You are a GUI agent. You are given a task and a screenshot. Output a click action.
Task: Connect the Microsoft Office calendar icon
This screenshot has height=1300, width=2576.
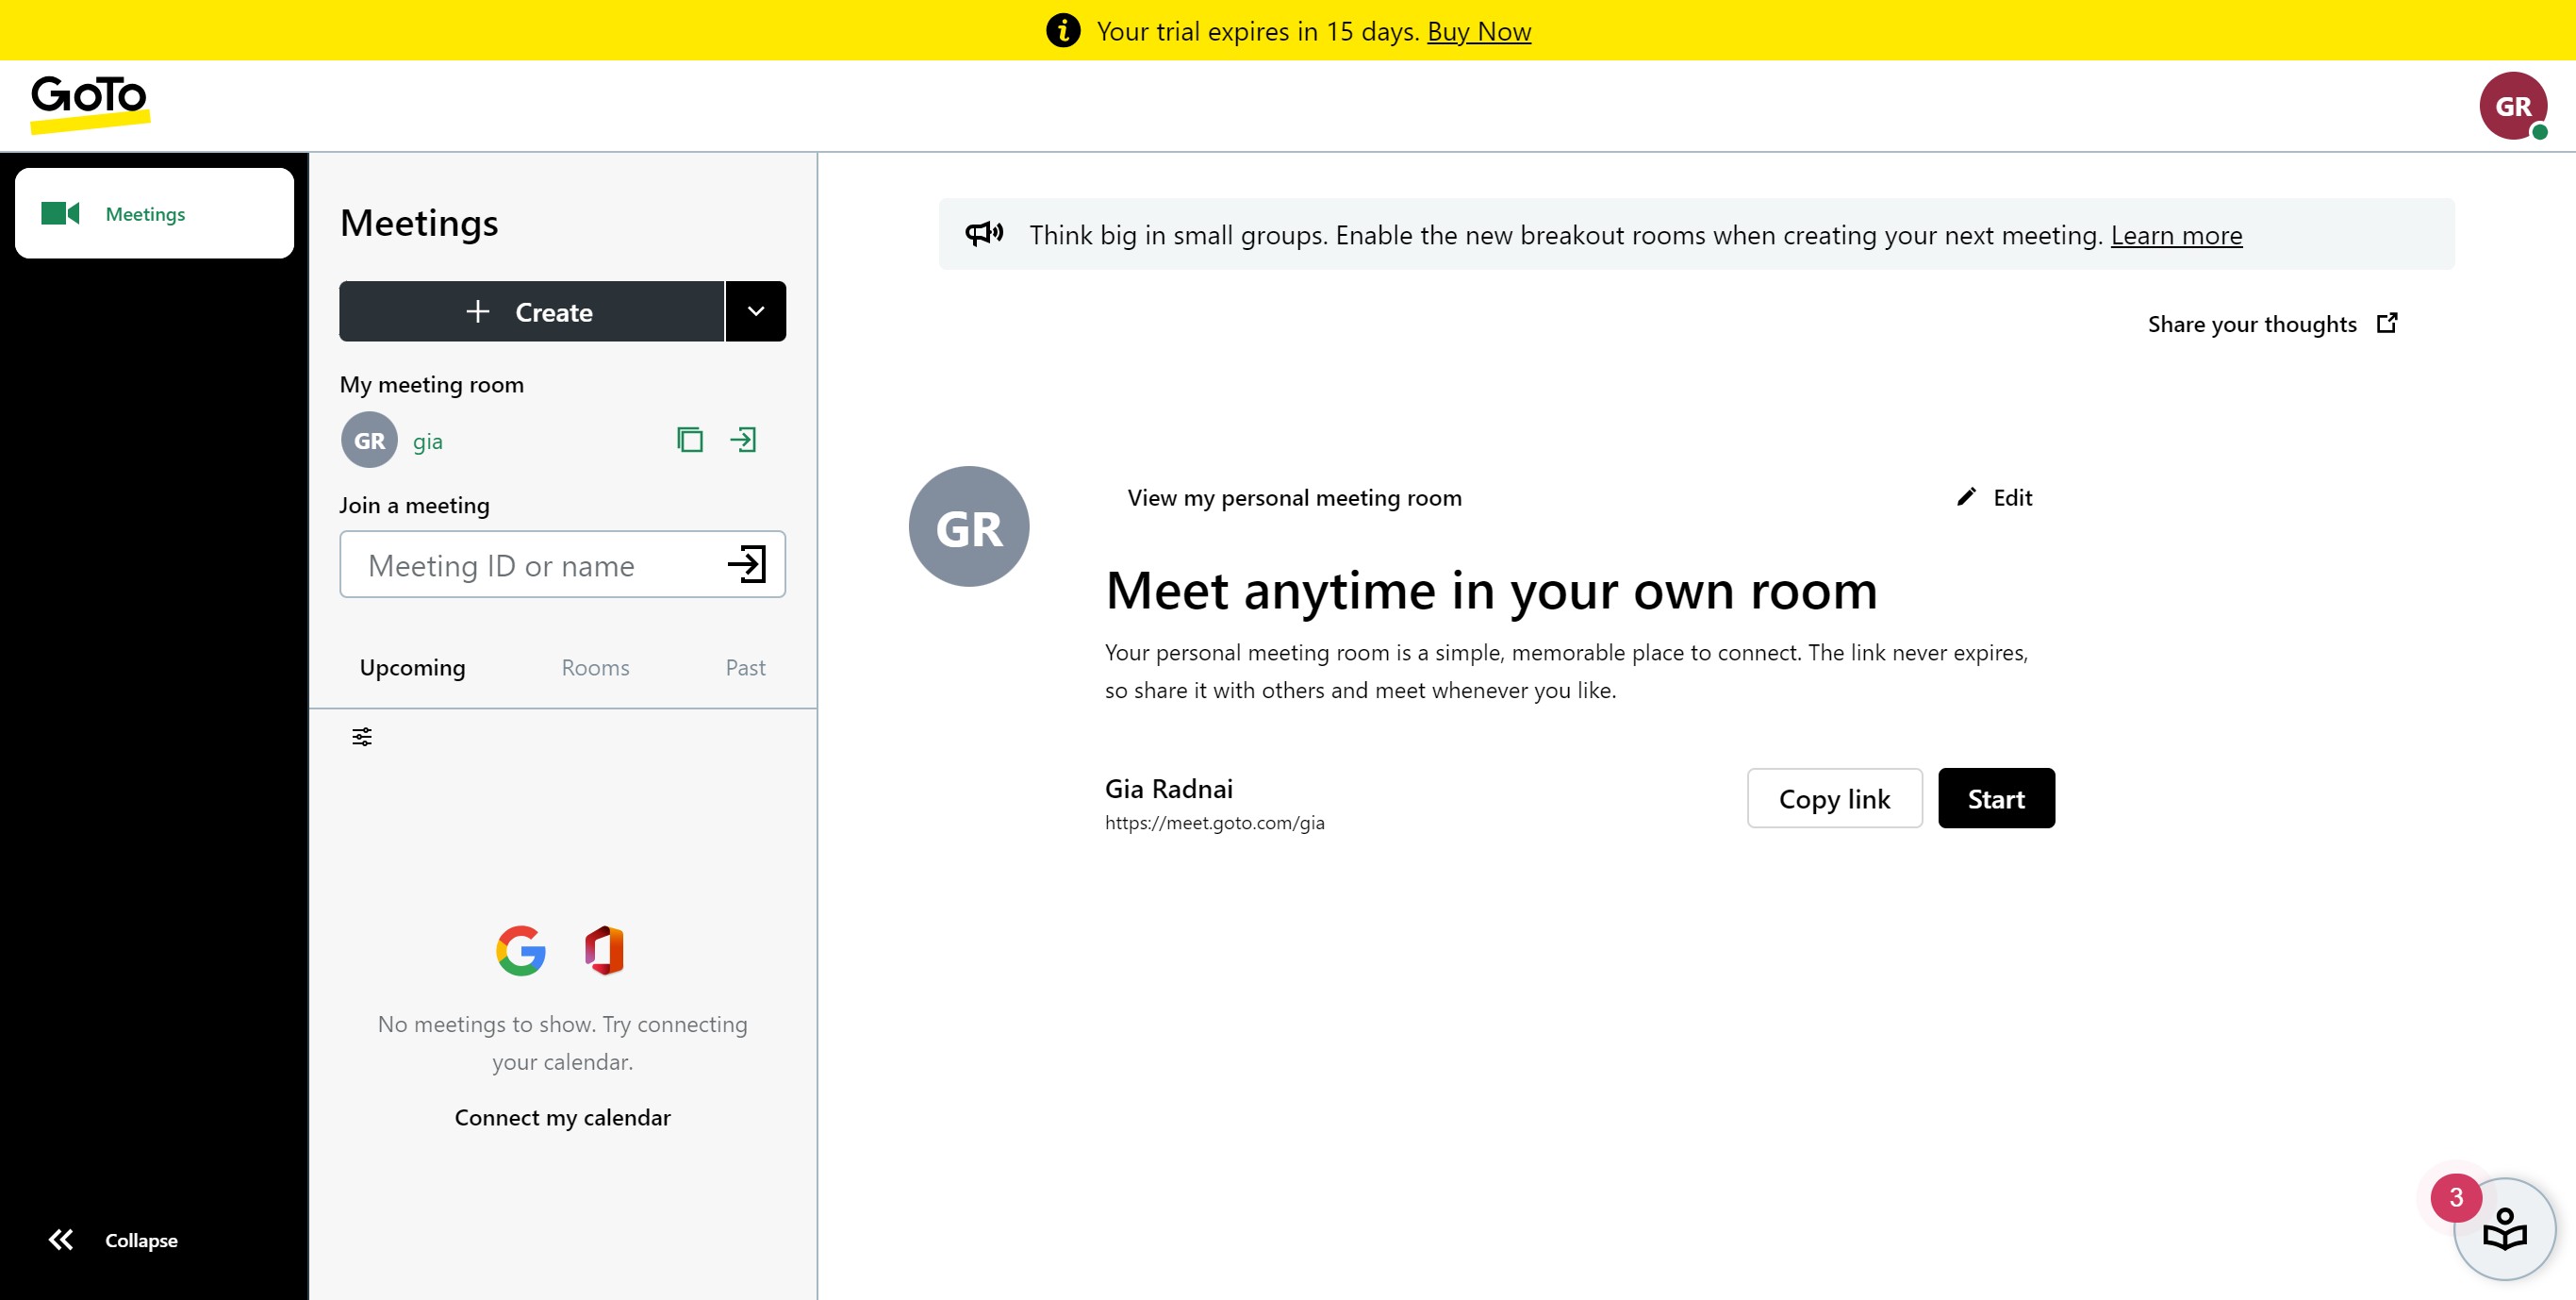(604, 950)
